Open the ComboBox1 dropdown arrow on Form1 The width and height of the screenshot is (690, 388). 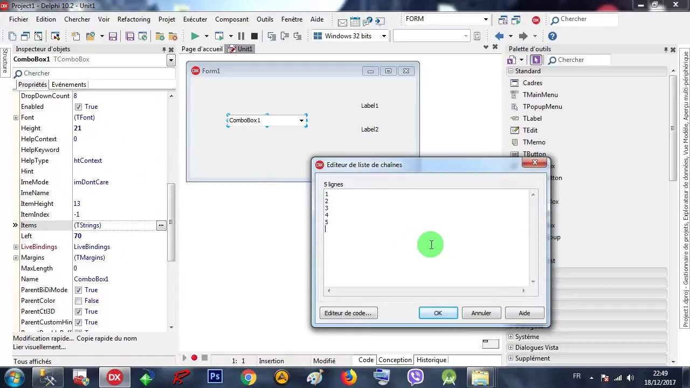(x=301, y=120)
